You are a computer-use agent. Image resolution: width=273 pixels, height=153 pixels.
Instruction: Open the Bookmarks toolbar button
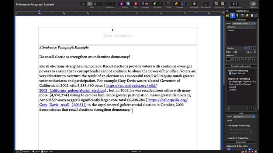point(206,4)
